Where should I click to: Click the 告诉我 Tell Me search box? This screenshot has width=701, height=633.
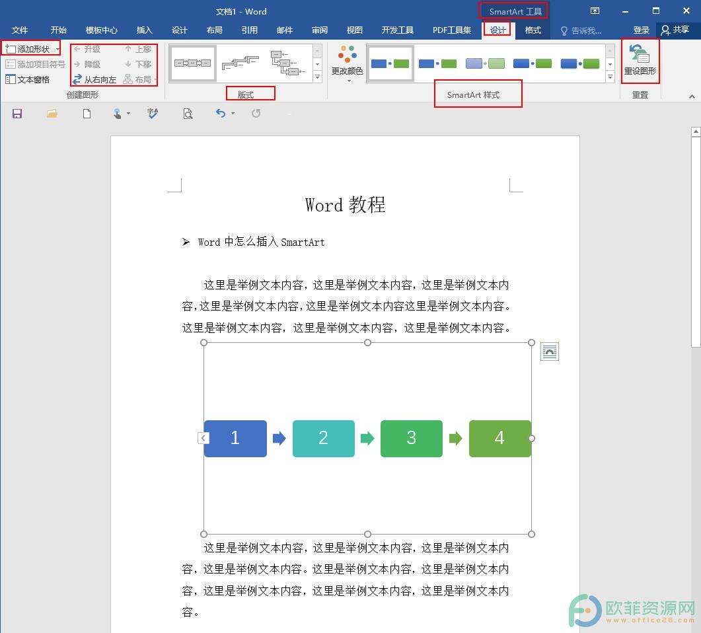(x=584, y=30)
